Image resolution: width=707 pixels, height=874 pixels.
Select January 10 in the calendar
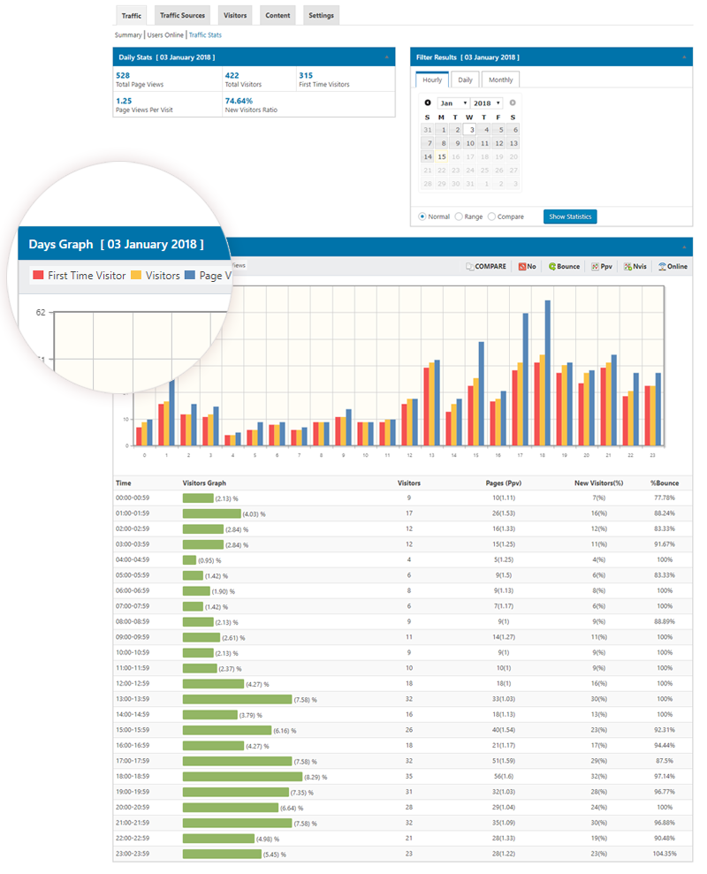pyautogui.click(x=470, y=143)
